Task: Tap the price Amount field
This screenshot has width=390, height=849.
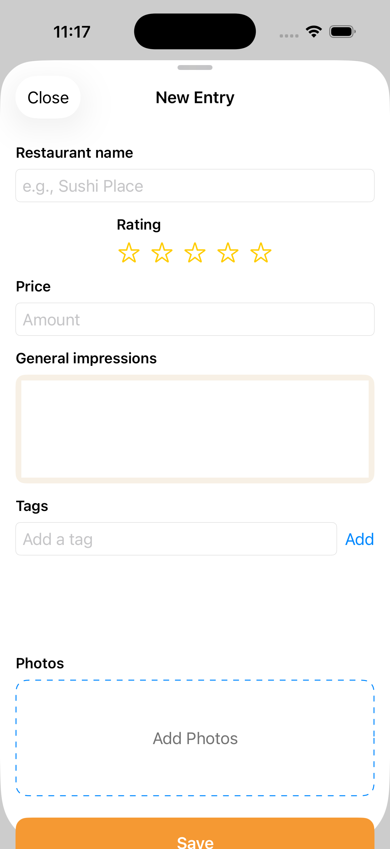Action: tap(195, 319)
